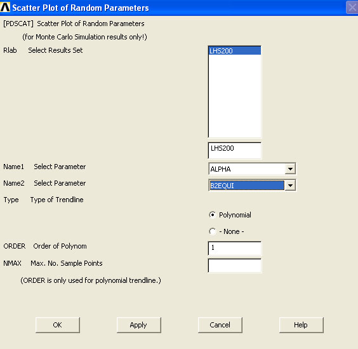Screen dimensions: 358x349
Task: Open the Name1 ALPHA dropdown arrow
Action: tap(290, 169)
